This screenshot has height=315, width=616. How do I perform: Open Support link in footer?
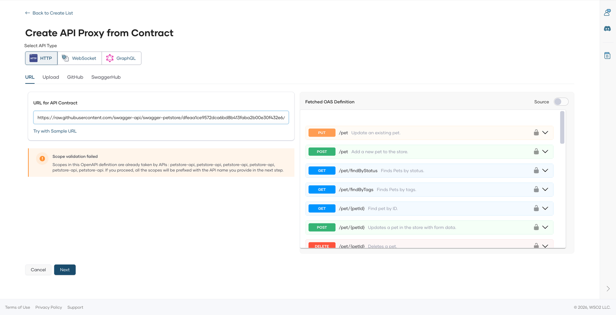[75, 307]
